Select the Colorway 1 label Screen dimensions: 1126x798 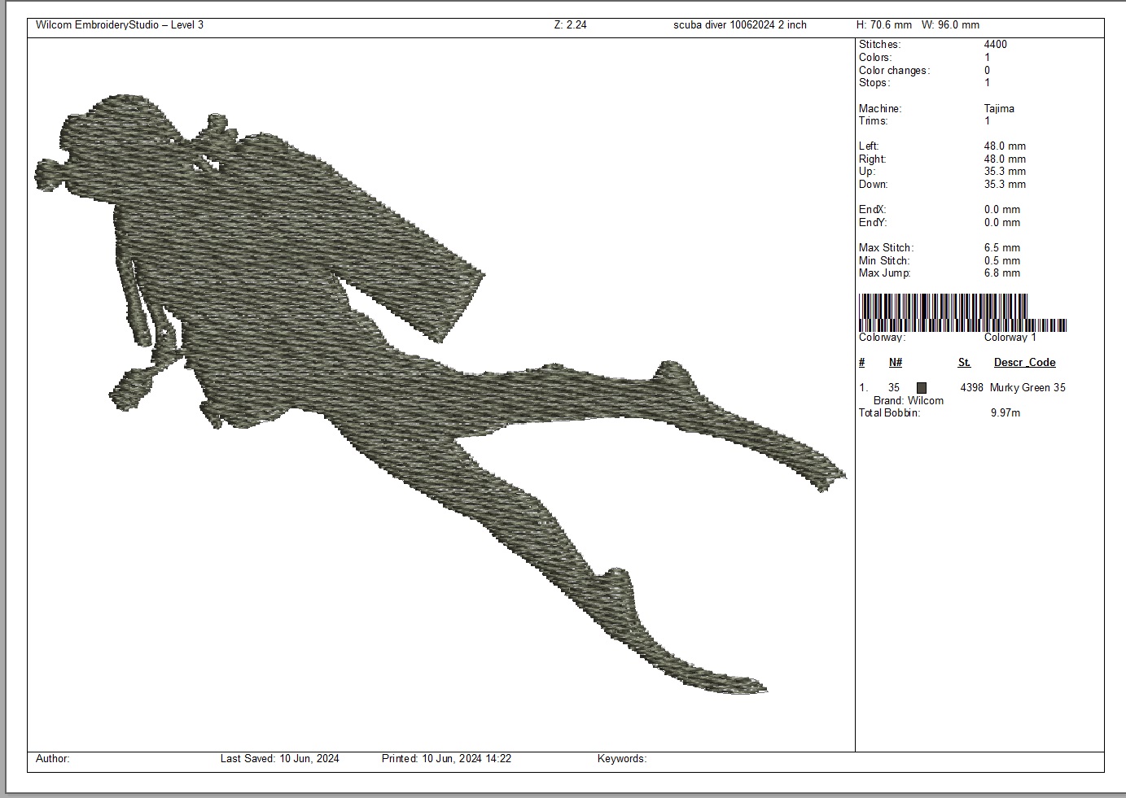(x=1010, y=338)
